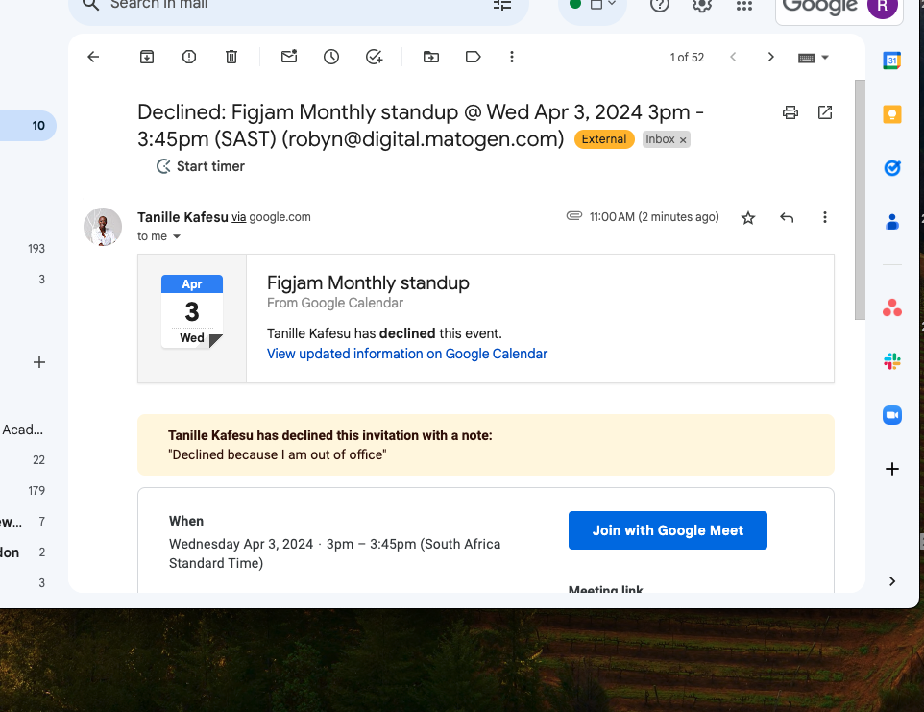Remove the Inbox label from email

coord(683,140)
